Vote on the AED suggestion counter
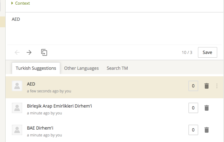The image size is (224, 142). click(193, 86)
